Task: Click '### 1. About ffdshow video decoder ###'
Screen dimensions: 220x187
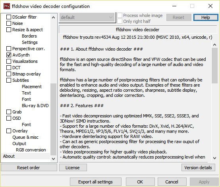Action: tap(101, 49)
